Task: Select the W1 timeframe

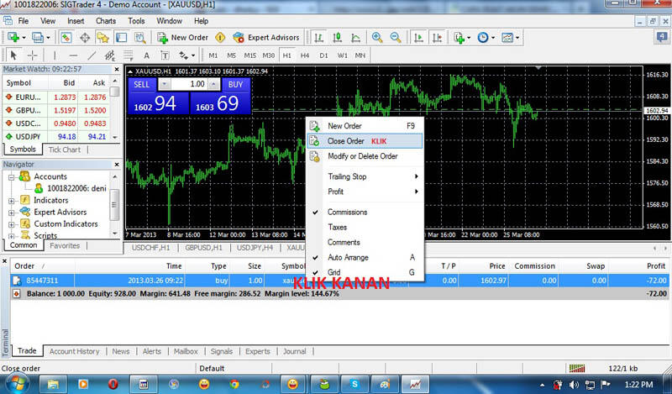Action: tap(342, 55)
